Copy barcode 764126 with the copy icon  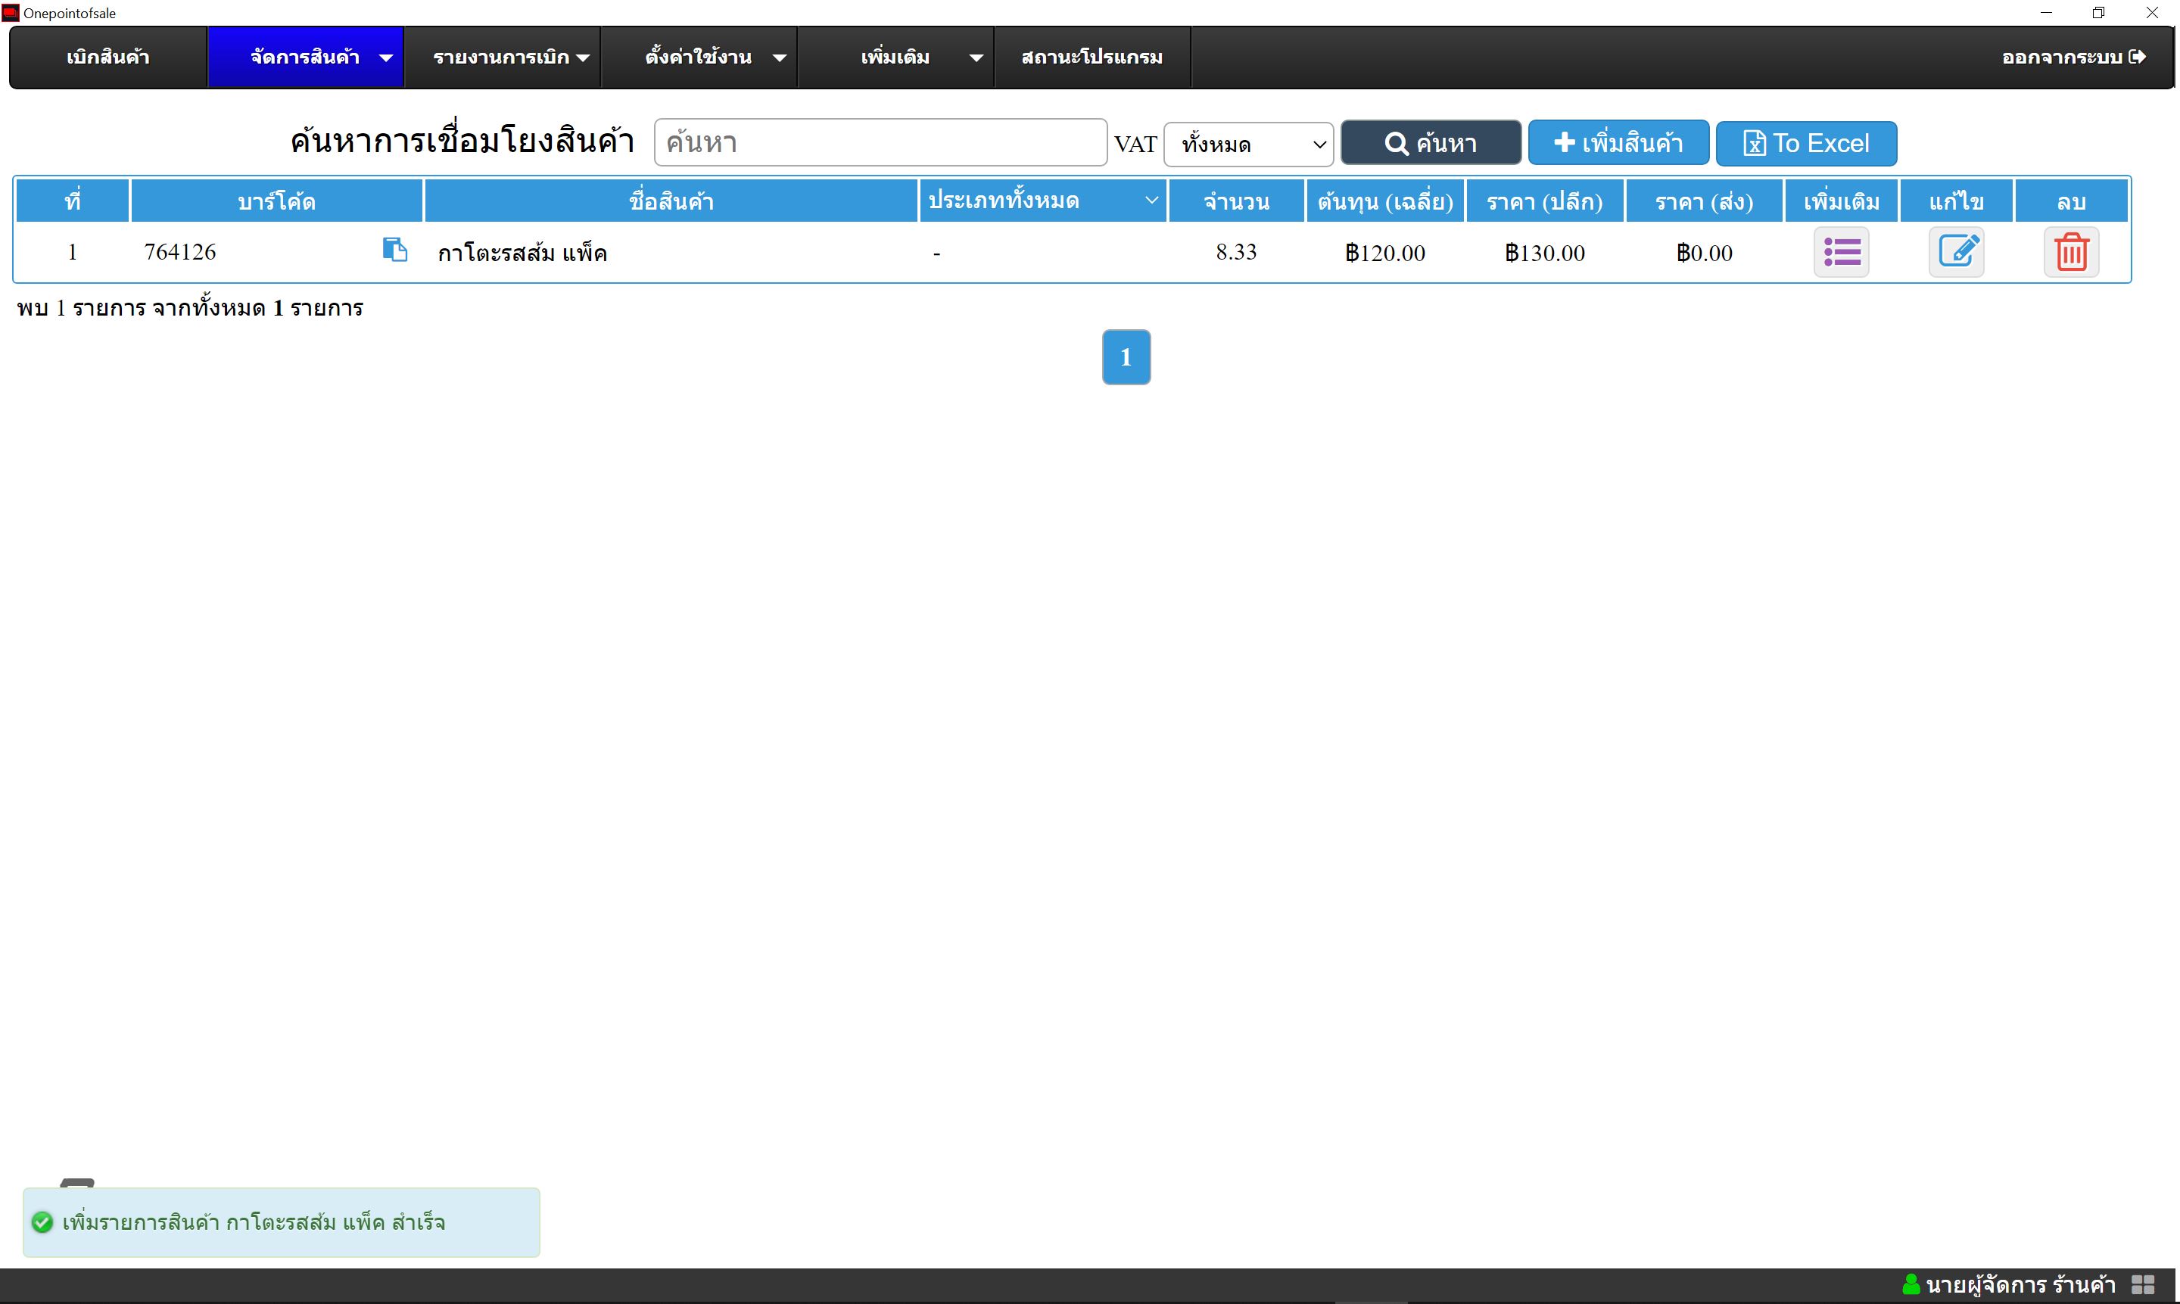(394, 250)
